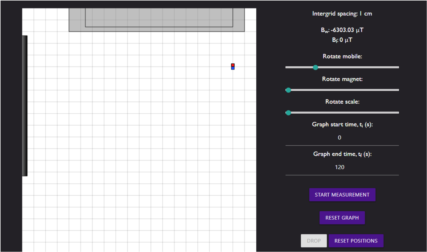Image resolution: width=427 pixels, height=252 pixels.
Task: Click the Rotate scale slider handle
Action: [x=288, y=113]
